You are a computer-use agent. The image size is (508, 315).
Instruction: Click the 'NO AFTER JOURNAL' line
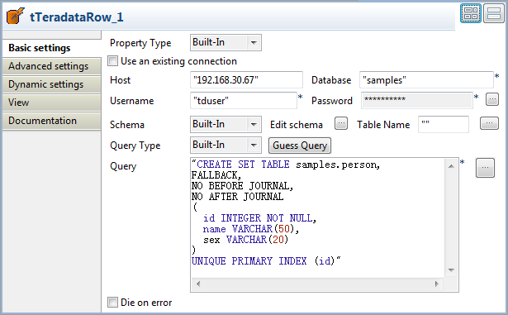coord(237,197)
